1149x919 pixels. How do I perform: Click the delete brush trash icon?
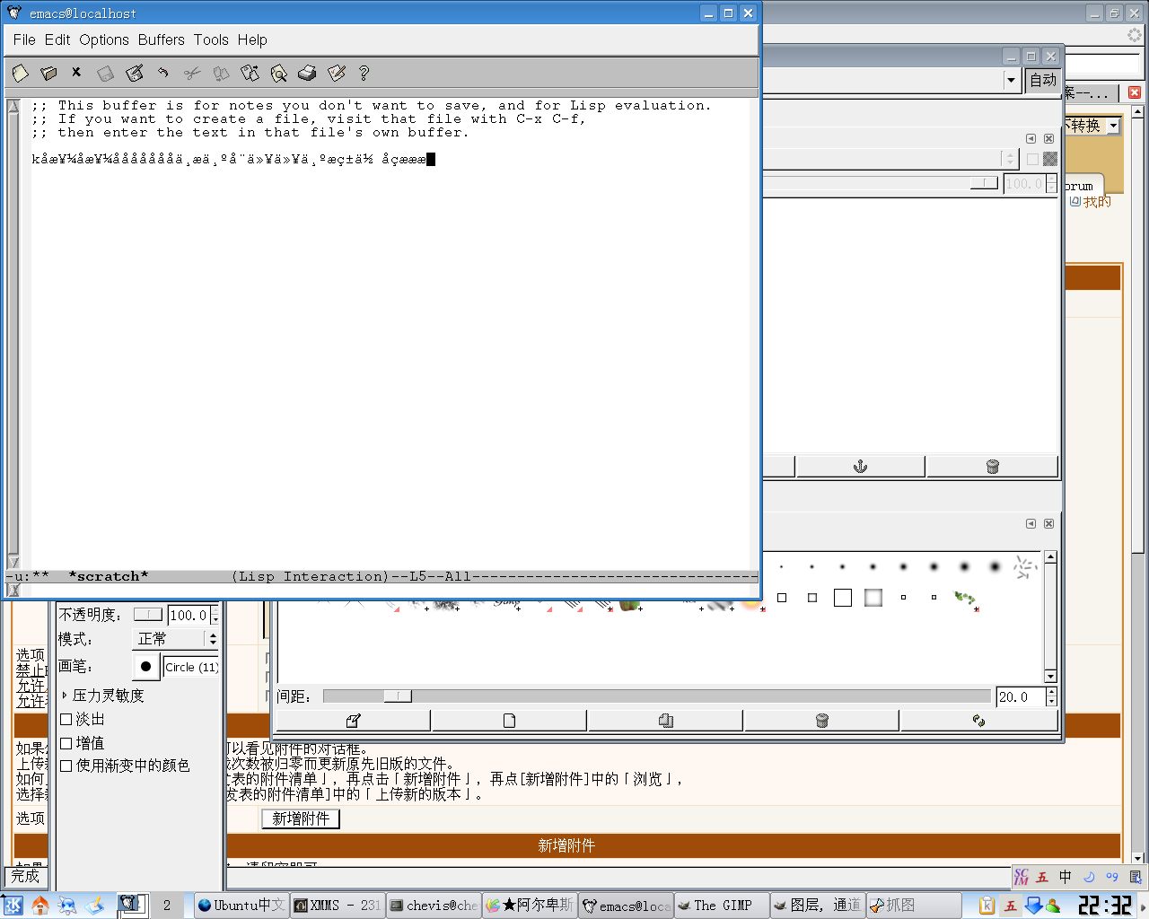pyautogui.click(x=821, y=721)
